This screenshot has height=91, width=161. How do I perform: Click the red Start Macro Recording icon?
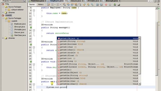coord(106,5)
